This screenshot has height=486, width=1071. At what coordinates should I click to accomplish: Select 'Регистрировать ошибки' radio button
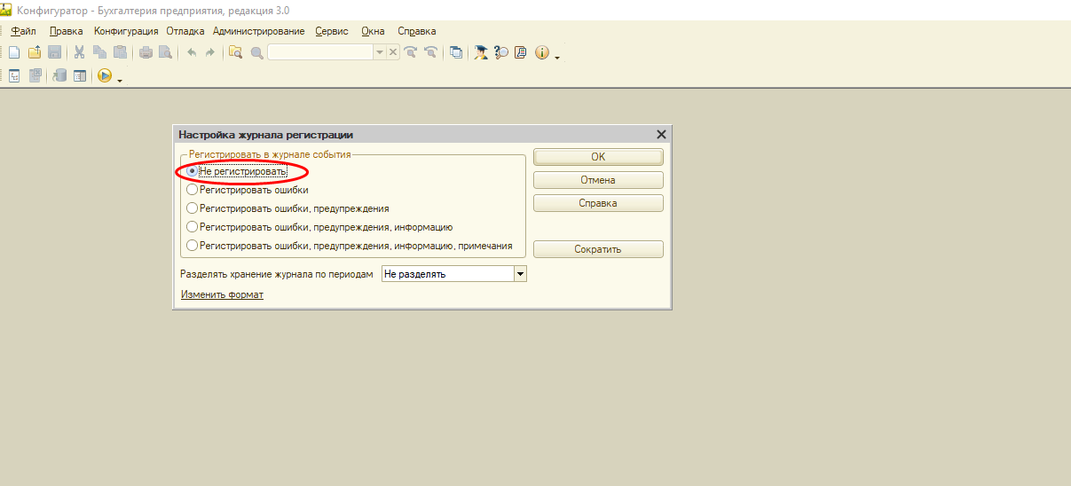tap(192, 190)
